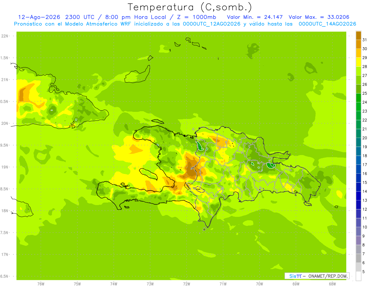Select the gray legend block between 6 and 7

[358, 258]
